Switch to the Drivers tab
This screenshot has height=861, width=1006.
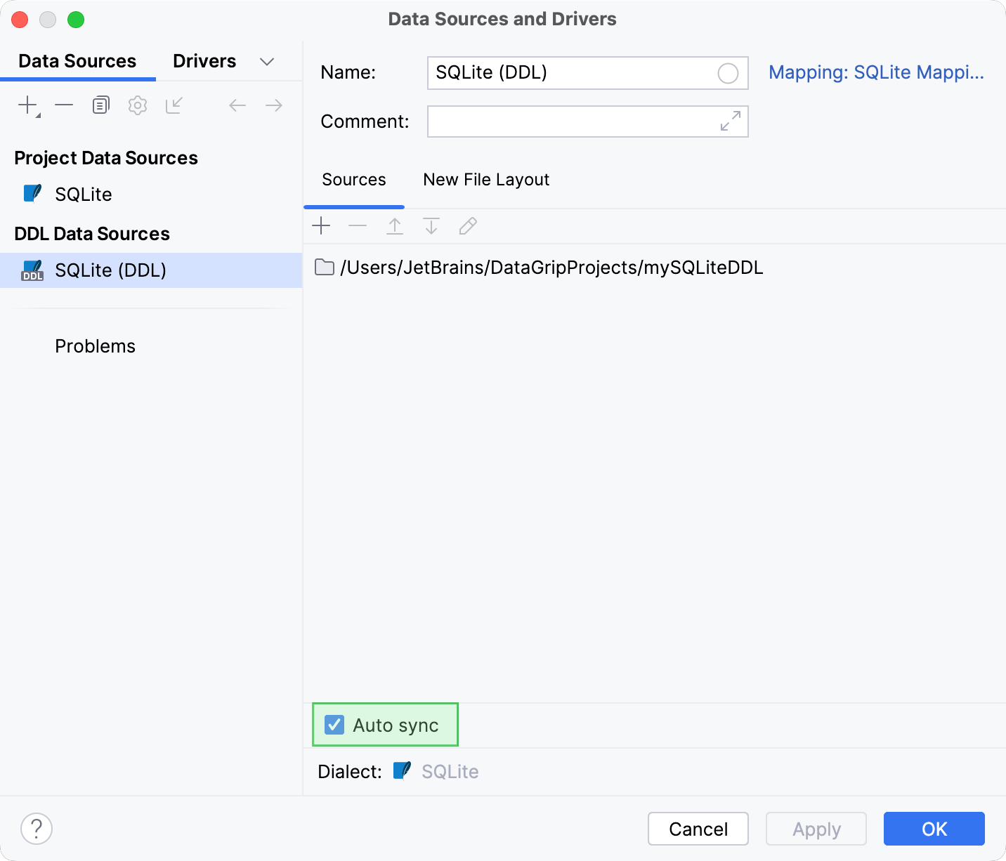click(204, 61)
